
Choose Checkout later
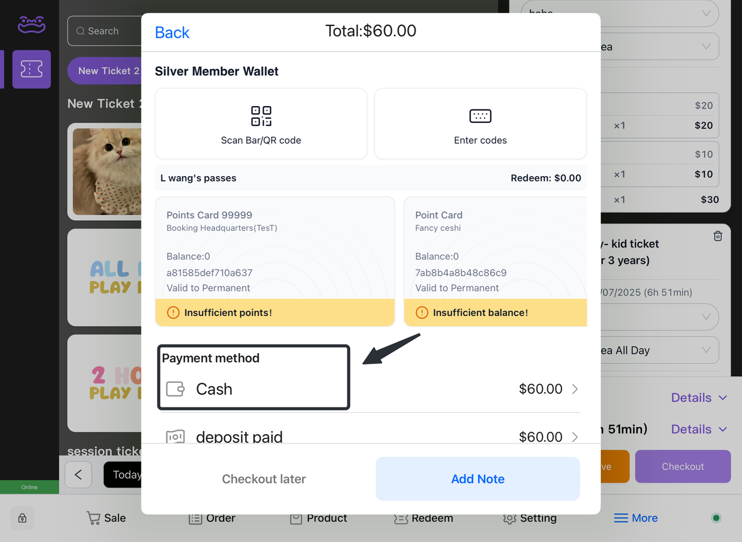pyautogui.click(x=264, y=479)
